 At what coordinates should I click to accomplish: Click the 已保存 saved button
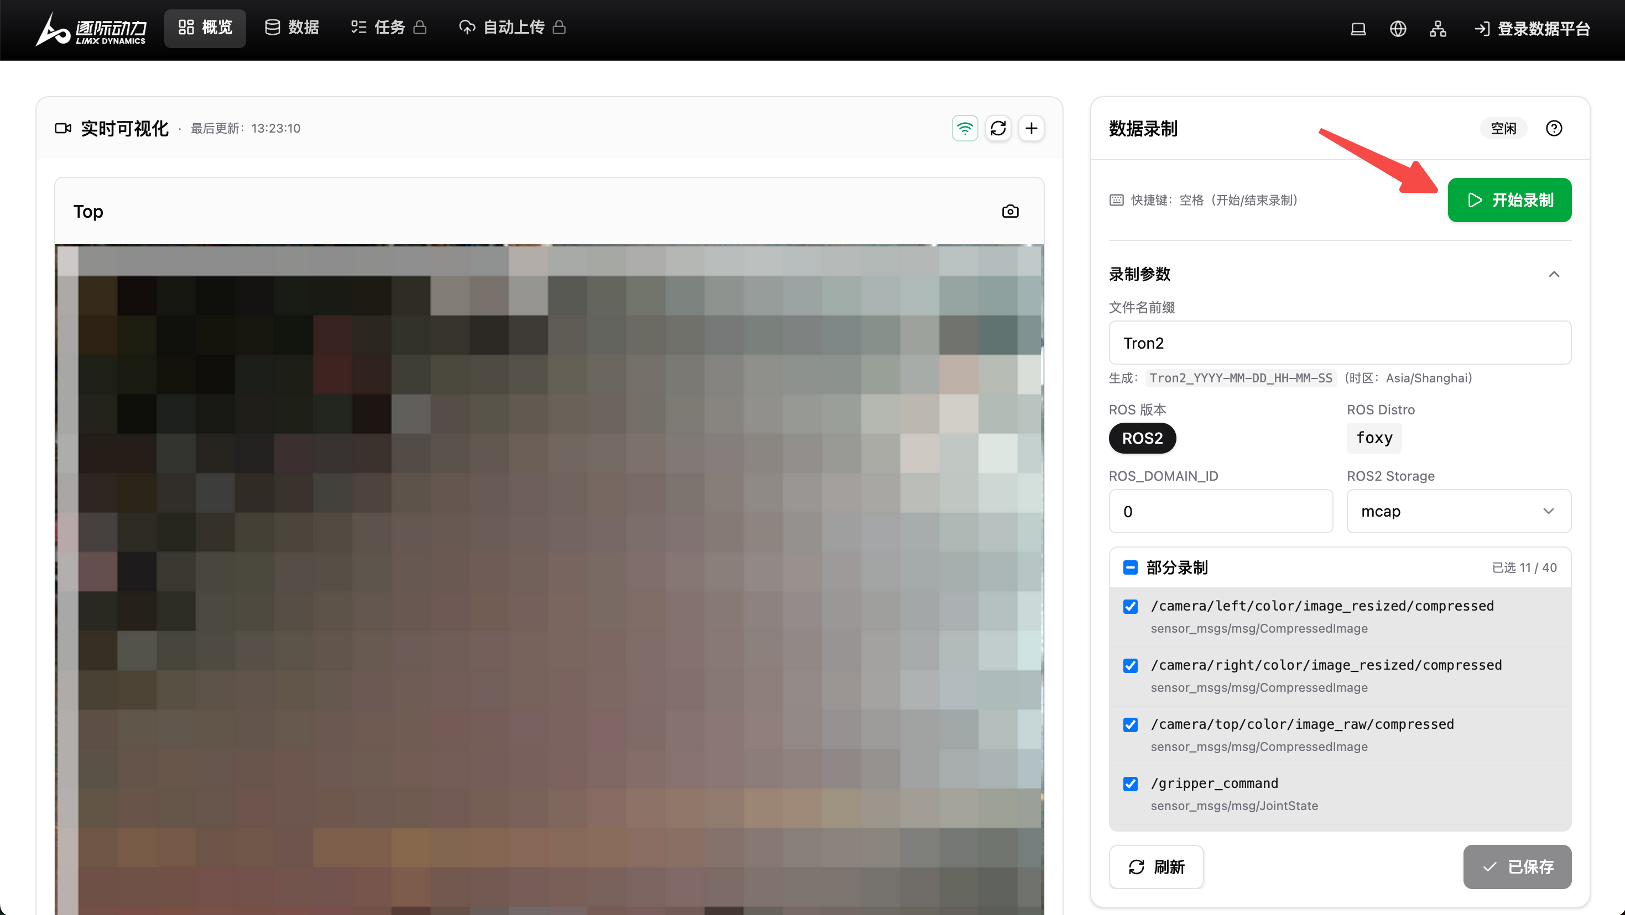point(1517,867)
